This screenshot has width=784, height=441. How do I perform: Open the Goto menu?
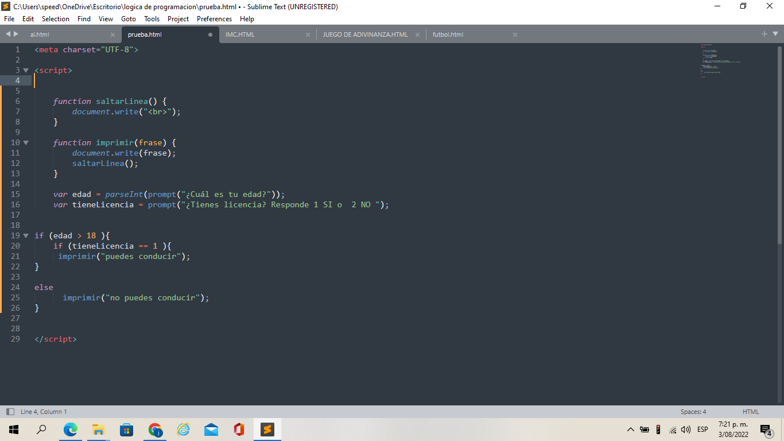click(x=129, y=19)
